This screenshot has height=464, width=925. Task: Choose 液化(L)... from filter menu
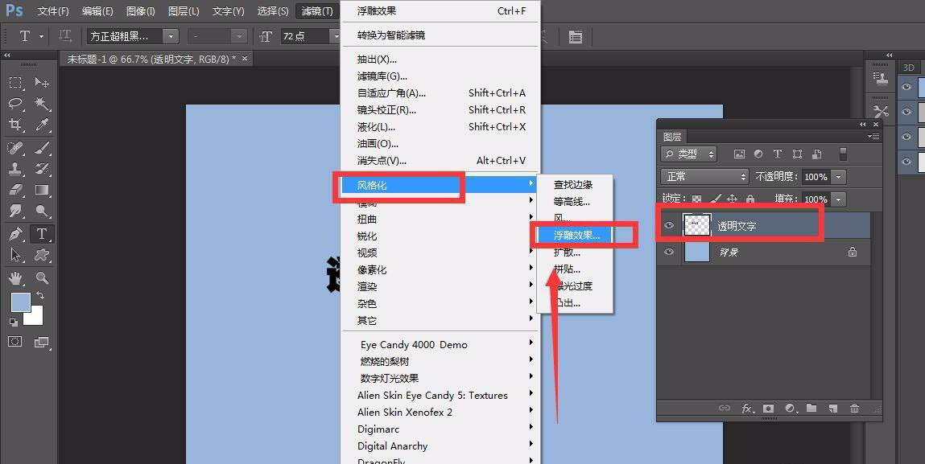(440, 127)
